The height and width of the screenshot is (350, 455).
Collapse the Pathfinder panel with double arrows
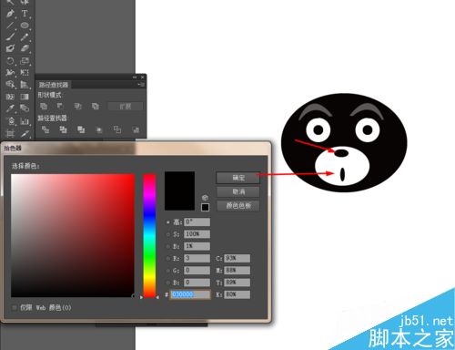click(x=135, y=77)
